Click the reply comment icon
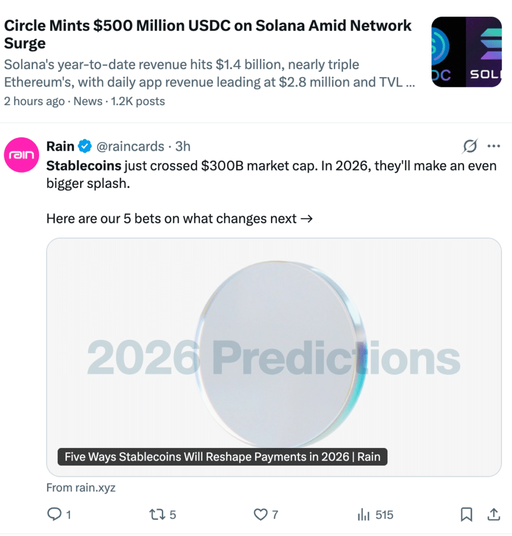This screenshot has height=536, width=512. (55, 515)
